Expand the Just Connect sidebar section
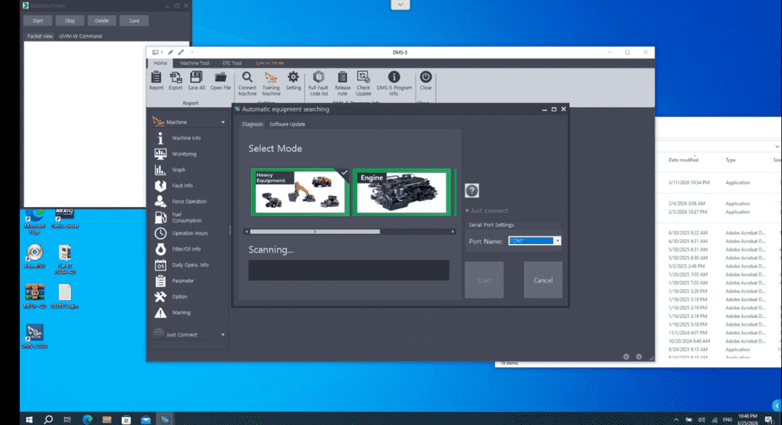Screen dimensions: 782x425 click(x=222, y=334)
